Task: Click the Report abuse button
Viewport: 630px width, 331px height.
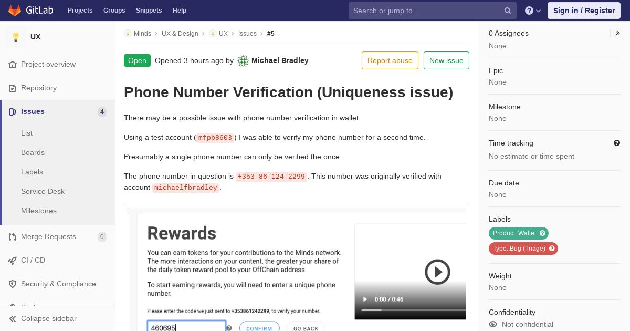Action: click(x=390, y=60)
